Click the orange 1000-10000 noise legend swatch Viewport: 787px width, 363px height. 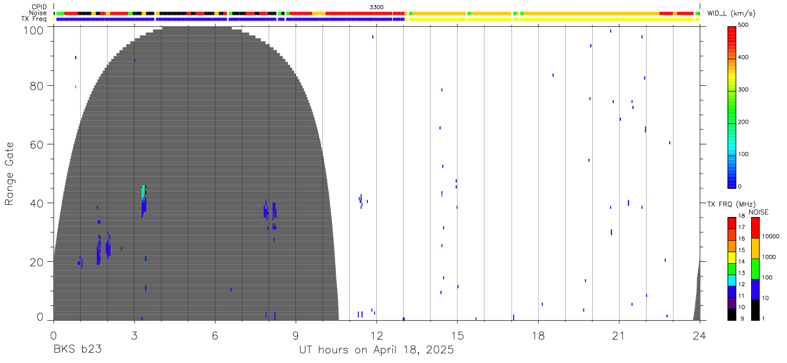point(756,248)
